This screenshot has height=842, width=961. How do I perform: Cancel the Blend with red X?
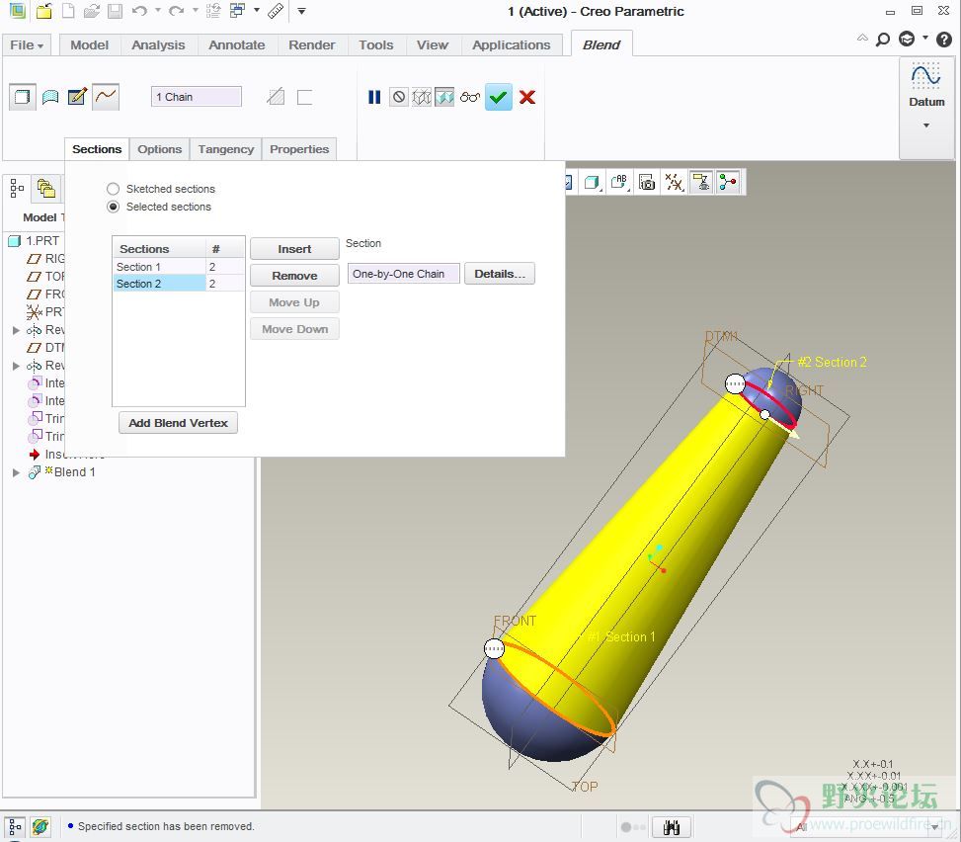[527, 97]
